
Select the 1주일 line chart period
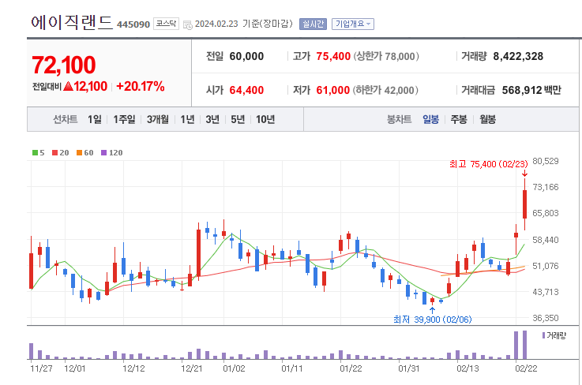pos(124,119)
